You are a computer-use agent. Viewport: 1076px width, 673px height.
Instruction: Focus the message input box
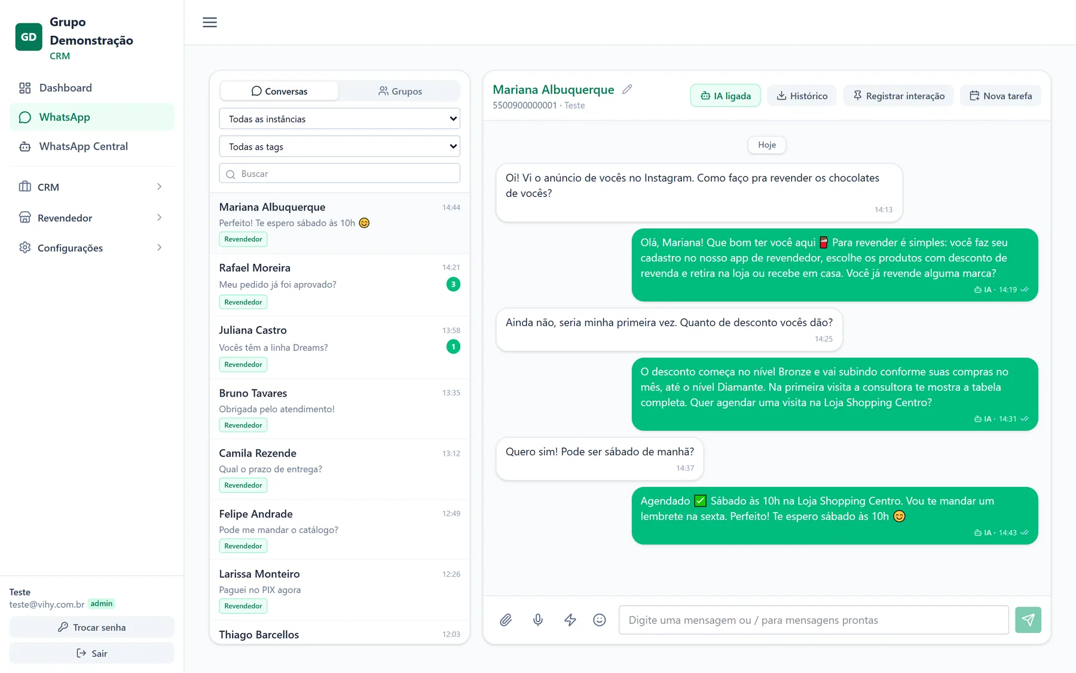coord(814,620)
